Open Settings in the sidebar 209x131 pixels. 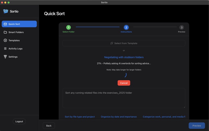pyautogui.click(x=19, y=57)
